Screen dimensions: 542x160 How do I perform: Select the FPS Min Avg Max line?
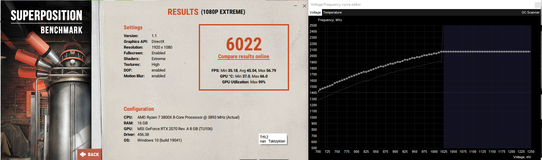[x=244, y=70]
